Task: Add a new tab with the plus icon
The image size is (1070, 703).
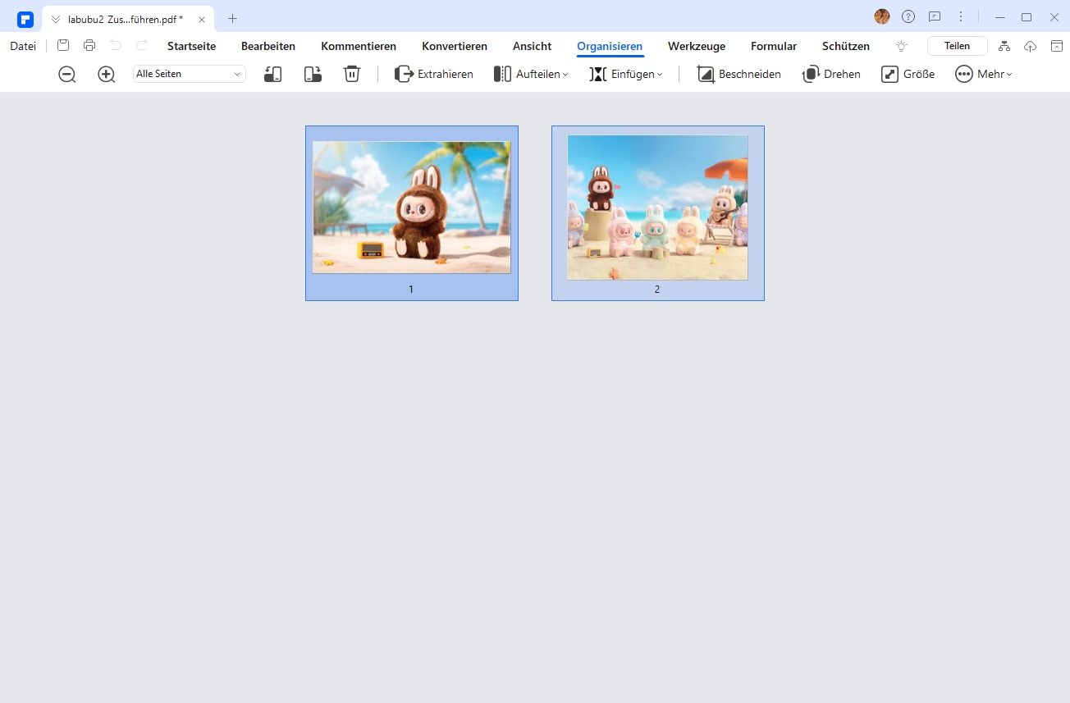Action: click(x=232, y=18)
